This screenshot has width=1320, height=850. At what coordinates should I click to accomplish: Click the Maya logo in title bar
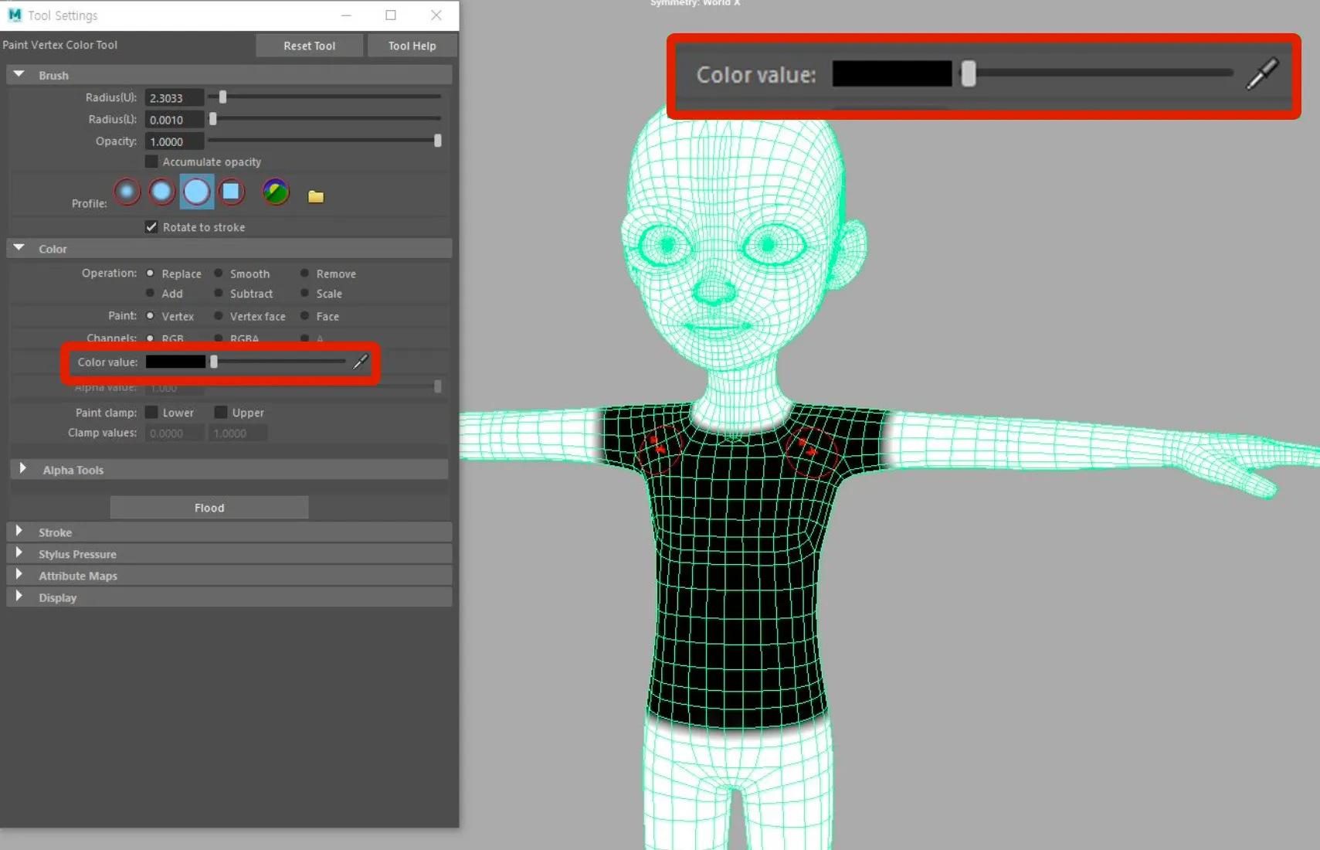pyautogui.click(x=15, y=15)
